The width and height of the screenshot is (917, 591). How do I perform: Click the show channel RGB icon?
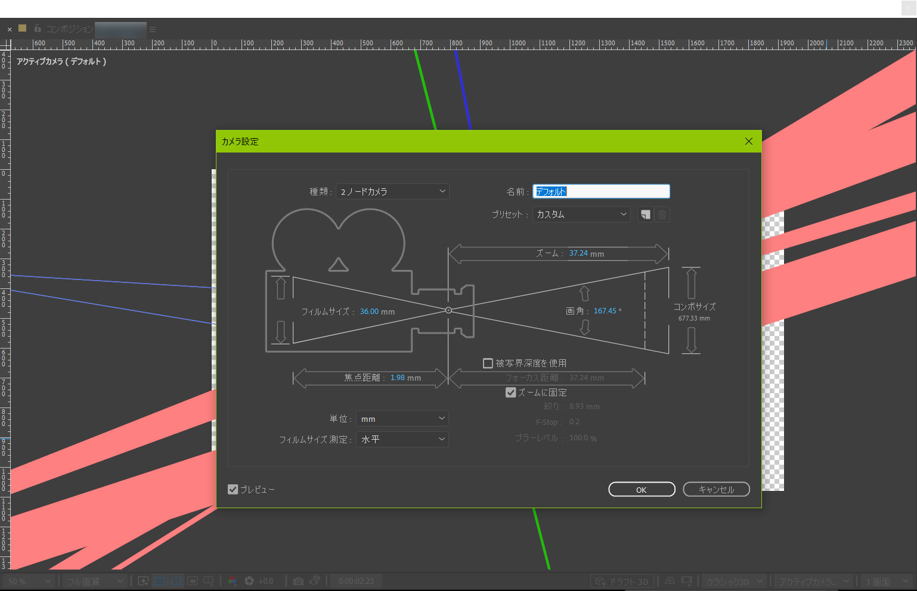pyautogui.click(x=232, y=581)
